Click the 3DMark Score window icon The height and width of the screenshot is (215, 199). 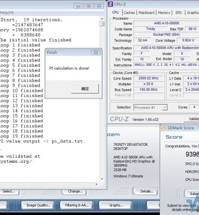[x=164, y=128]
